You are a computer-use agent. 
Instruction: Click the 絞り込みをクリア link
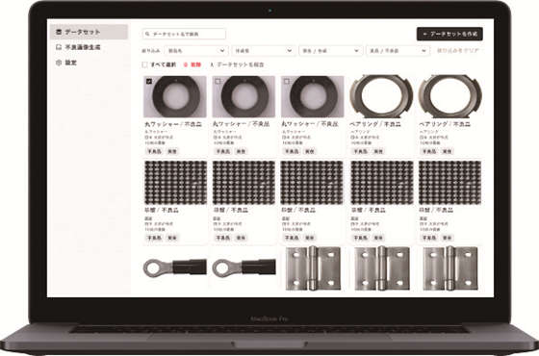point(457,50)
